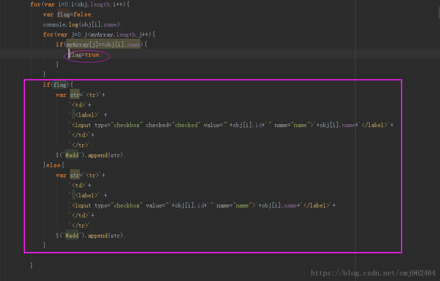Click the inner 'for(var j=0;j<myArray.length;j++){' line
The image size is (440, 281).
99,35
